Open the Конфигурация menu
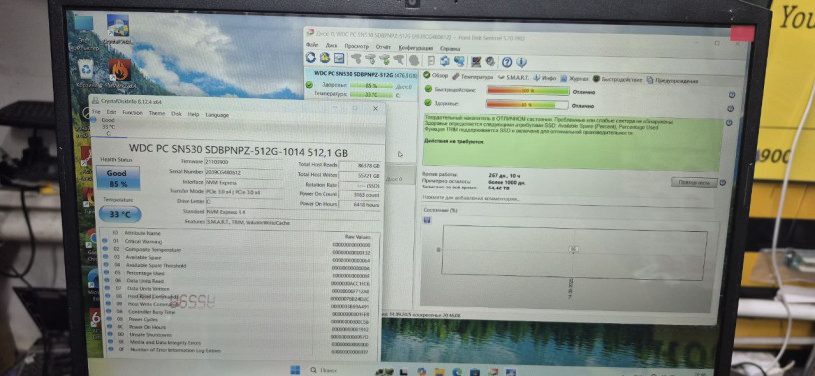 click(415, 47)
